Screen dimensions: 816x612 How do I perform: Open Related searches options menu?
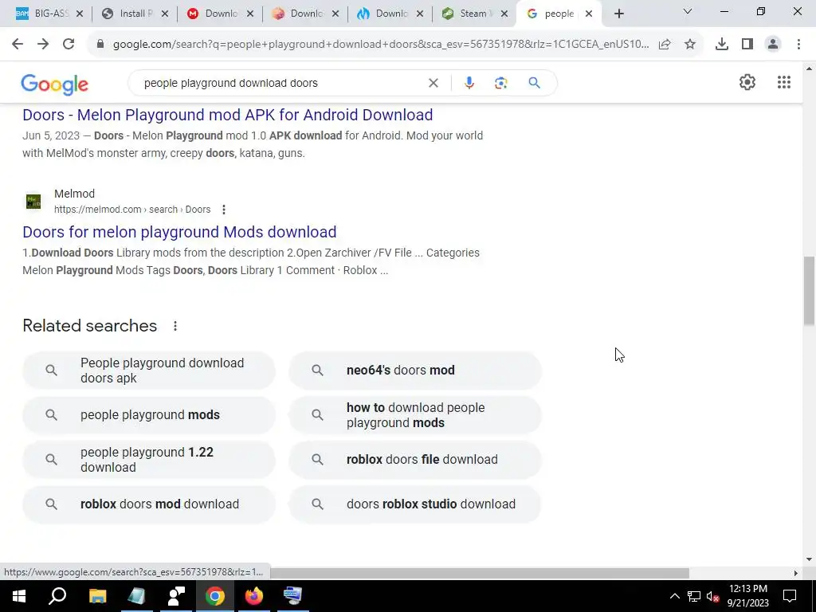pos(175,326)
